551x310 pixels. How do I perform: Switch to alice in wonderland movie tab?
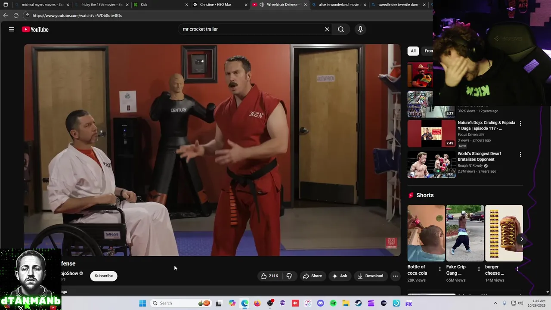339,5
